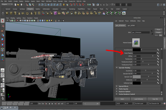Image resolution: width=166 pixels, height=110 pixels.
Task: Expand the Special Effects section
Action: click(x=117, y=86)
